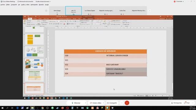This screenshot has width=196, height=110.
Task: Open the Audio y vídeo menu
Action: (x=25, y=5)
